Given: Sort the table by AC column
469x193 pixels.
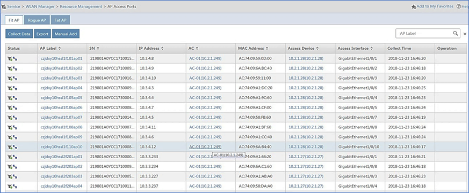Looking at the screenshot, I should tap(197, 48).
